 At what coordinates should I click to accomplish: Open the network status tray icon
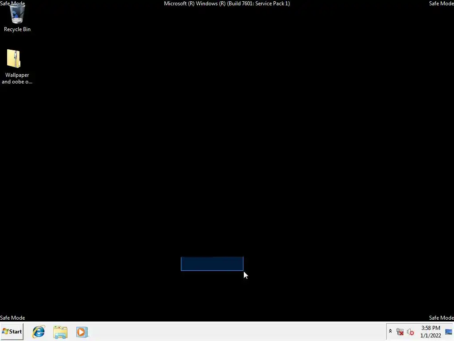click(x=400, y=332)
